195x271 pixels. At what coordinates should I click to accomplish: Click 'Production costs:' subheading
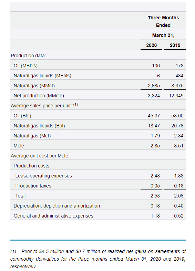coord(32,166)
